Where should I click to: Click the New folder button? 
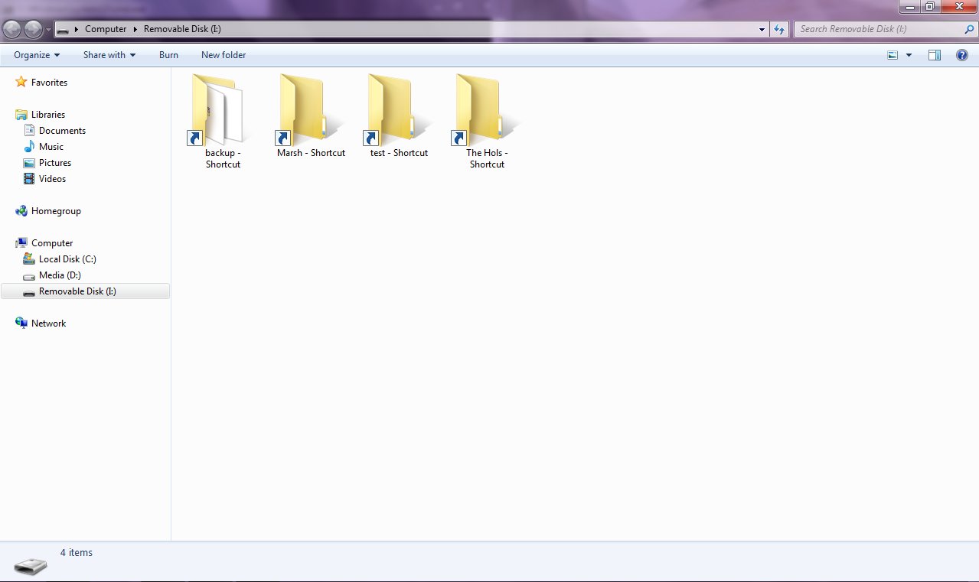pos(223,54)
